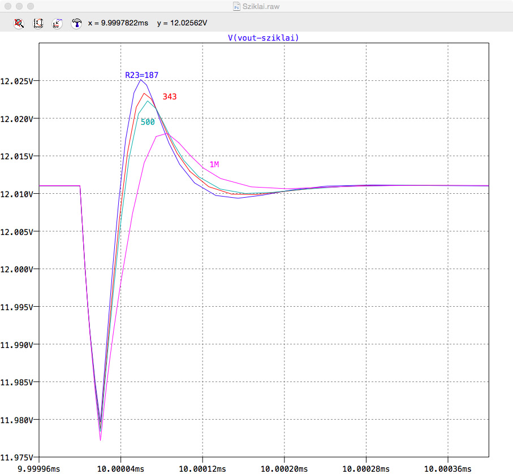Click the 11.975V vertical axis label
This screenshot has width=513, height=474.
(17, 458)
